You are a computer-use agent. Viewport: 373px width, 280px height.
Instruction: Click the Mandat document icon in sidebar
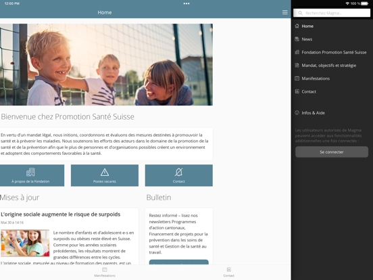pyautogui.click(x=297, y=65)
